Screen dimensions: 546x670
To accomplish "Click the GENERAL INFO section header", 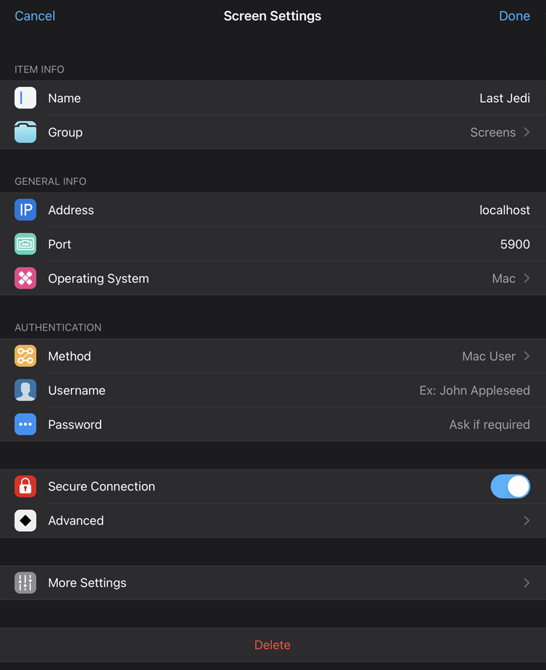I will click(x=51, y=181).
